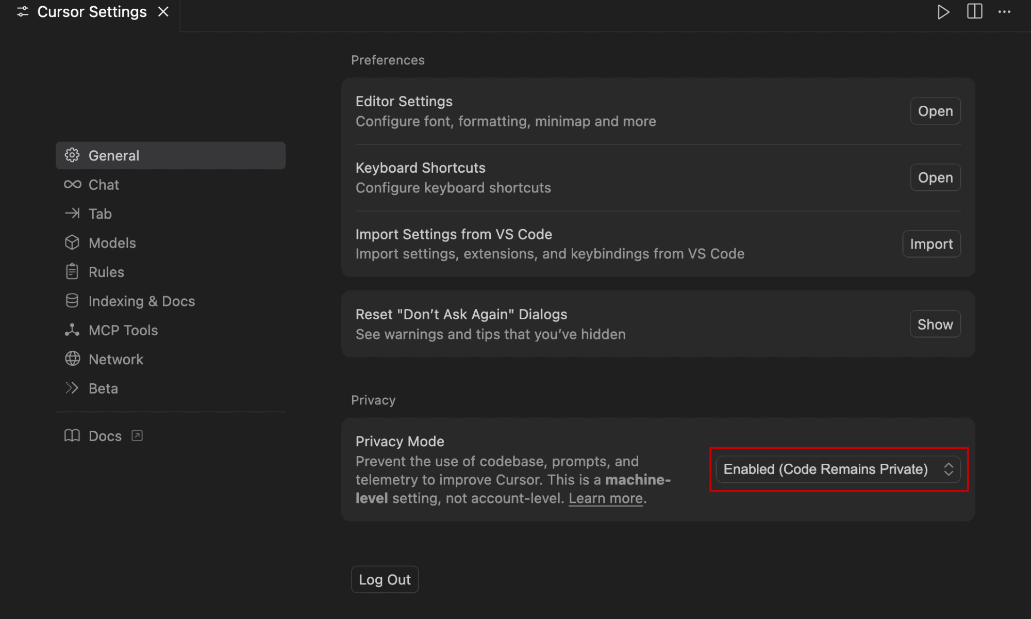This screenshot has height=619, width=1031.
Task: Click the gear icon beside General
Action: tap(72, 155)
